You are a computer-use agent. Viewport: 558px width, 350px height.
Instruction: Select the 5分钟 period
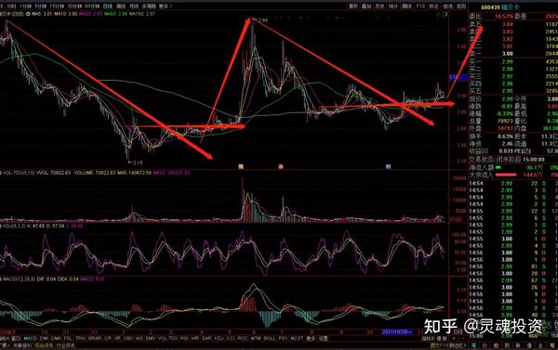point(41,6)
